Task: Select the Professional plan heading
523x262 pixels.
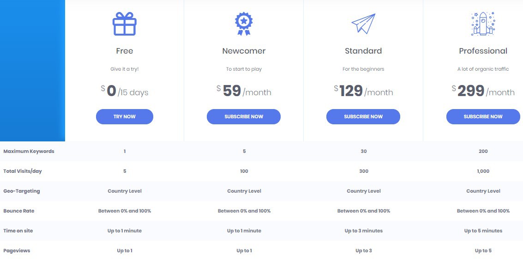Action: (483, 51)
